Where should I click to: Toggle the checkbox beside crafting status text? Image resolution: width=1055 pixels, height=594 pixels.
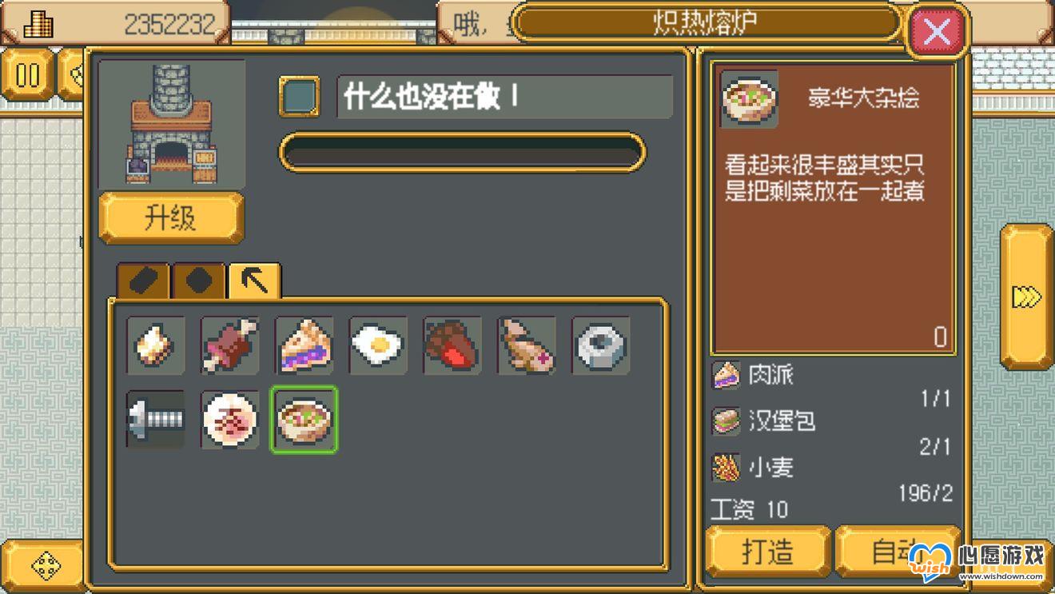point(299,97)
